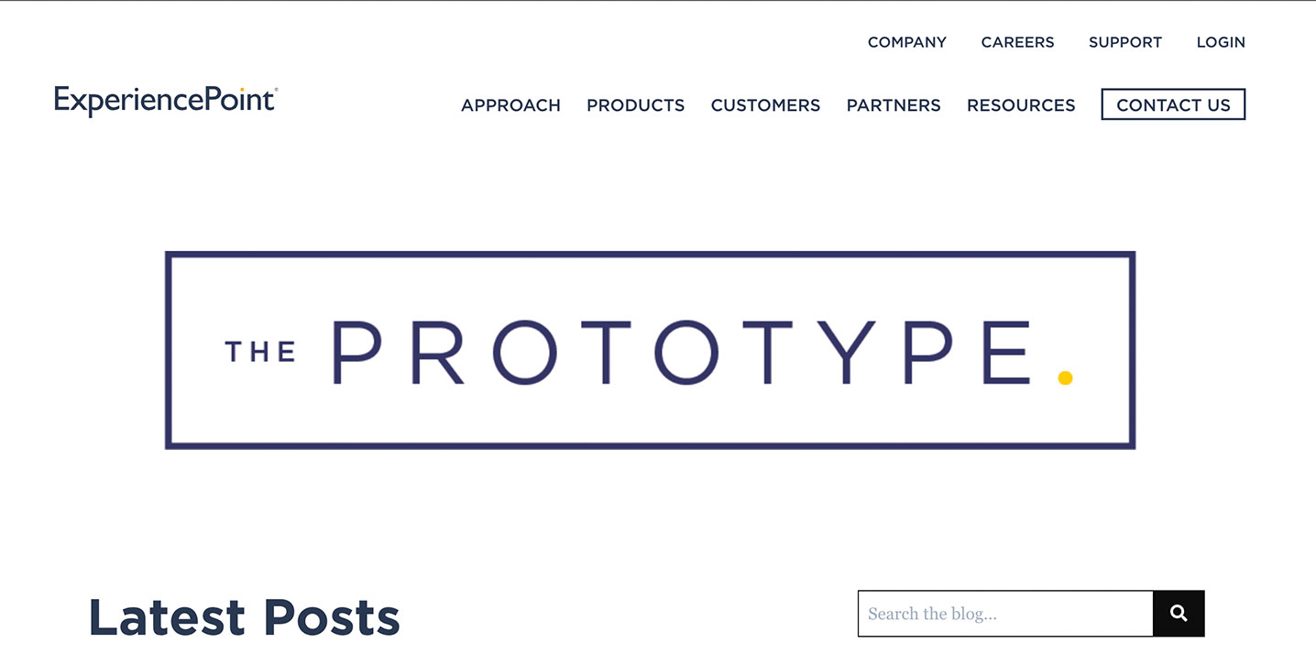Click the large PROTOTYPE word in banner
The height and width of the screenshot is (665, 1316).
click(x=682, y=353)
